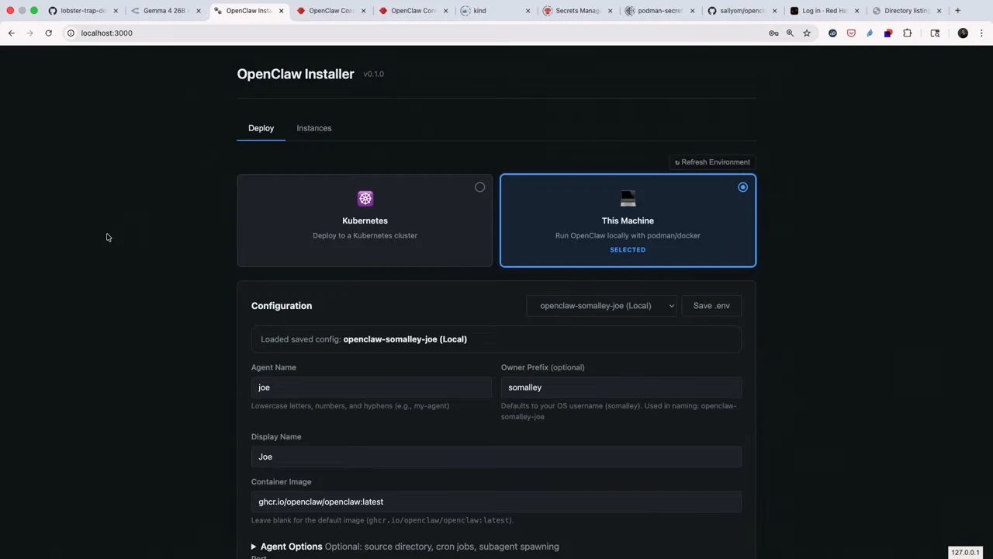Screen dimensions: 993x559
Task: Click the SELECTED label on This Machine
Action: tap(628, 250)
